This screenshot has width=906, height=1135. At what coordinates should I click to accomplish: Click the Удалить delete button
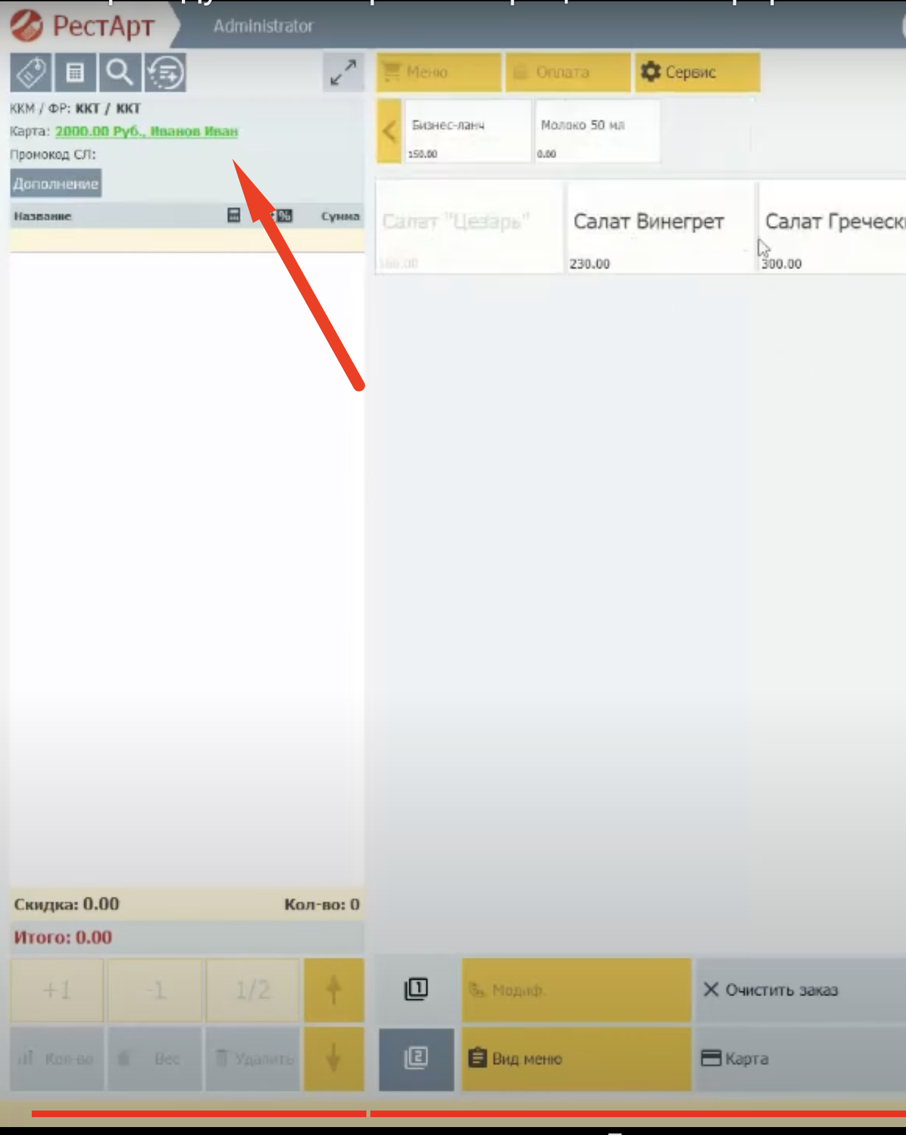click(x=253, y=1058)
